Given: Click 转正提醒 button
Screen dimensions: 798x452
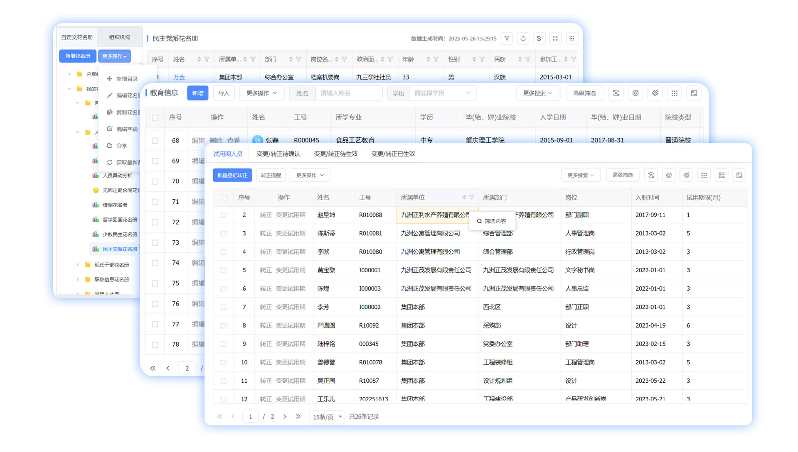Looking at the screenshot, I should click(x=271, y=175).
